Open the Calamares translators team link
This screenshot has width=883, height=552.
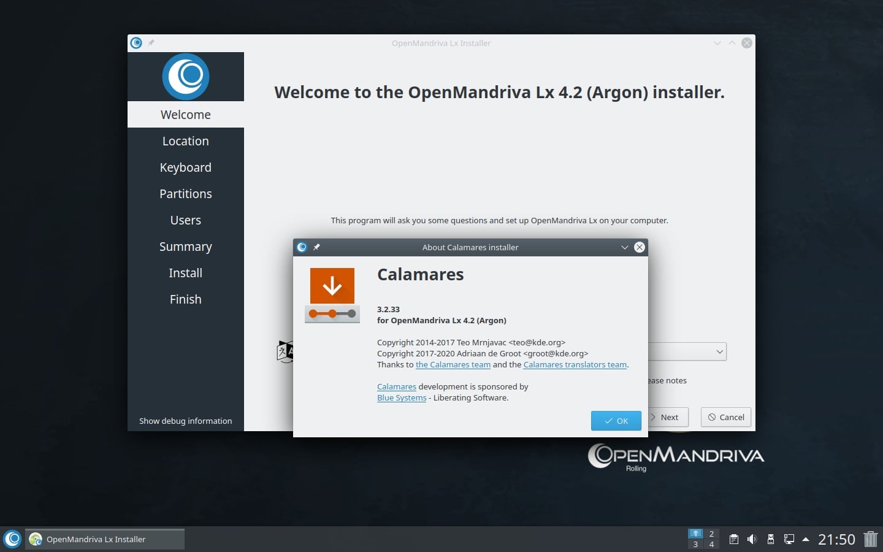pos(575,364)
